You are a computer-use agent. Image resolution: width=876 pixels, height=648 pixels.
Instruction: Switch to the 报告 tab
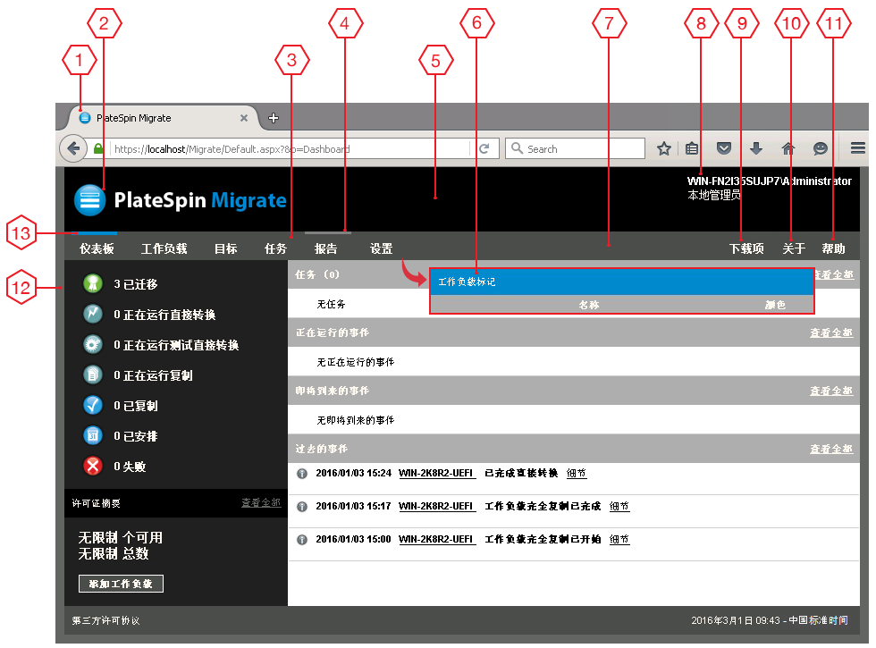coord(326,249)
